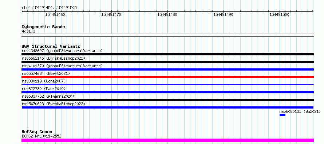Click the magenta DCHS2 gene bar

167,140
